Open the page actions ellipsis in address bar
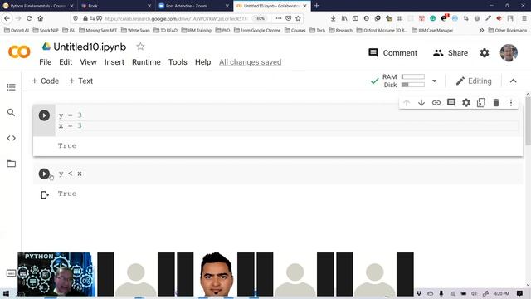The height and width of the screenshot is (299, 531). (279, 18)
